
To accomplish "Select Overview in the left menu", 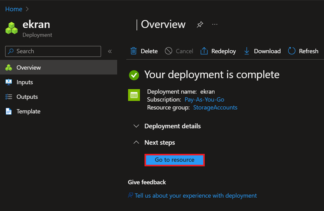I will [29, 67].
